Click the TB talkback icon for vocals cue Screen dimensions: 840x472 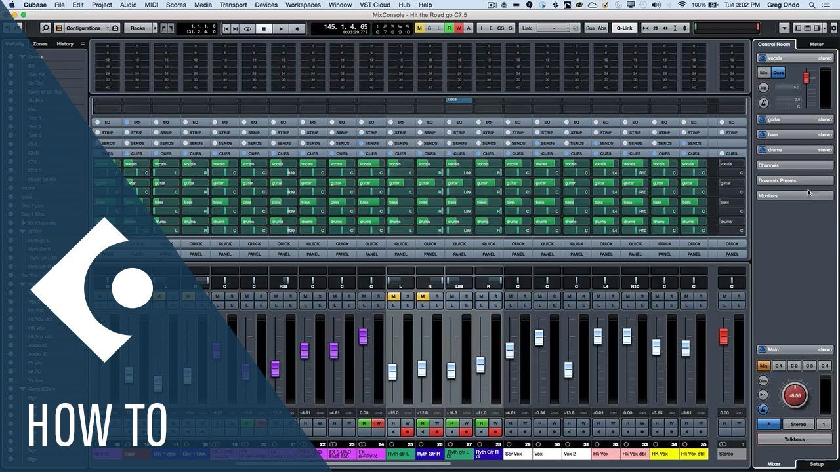pos(763,88)
